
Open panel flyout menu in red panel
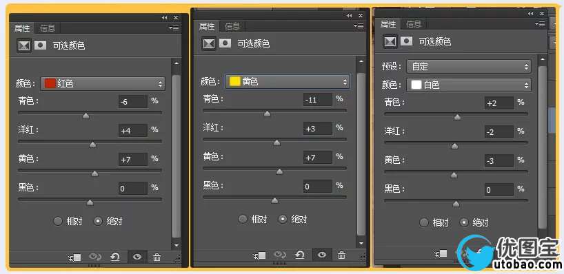[x=174, y=28]
